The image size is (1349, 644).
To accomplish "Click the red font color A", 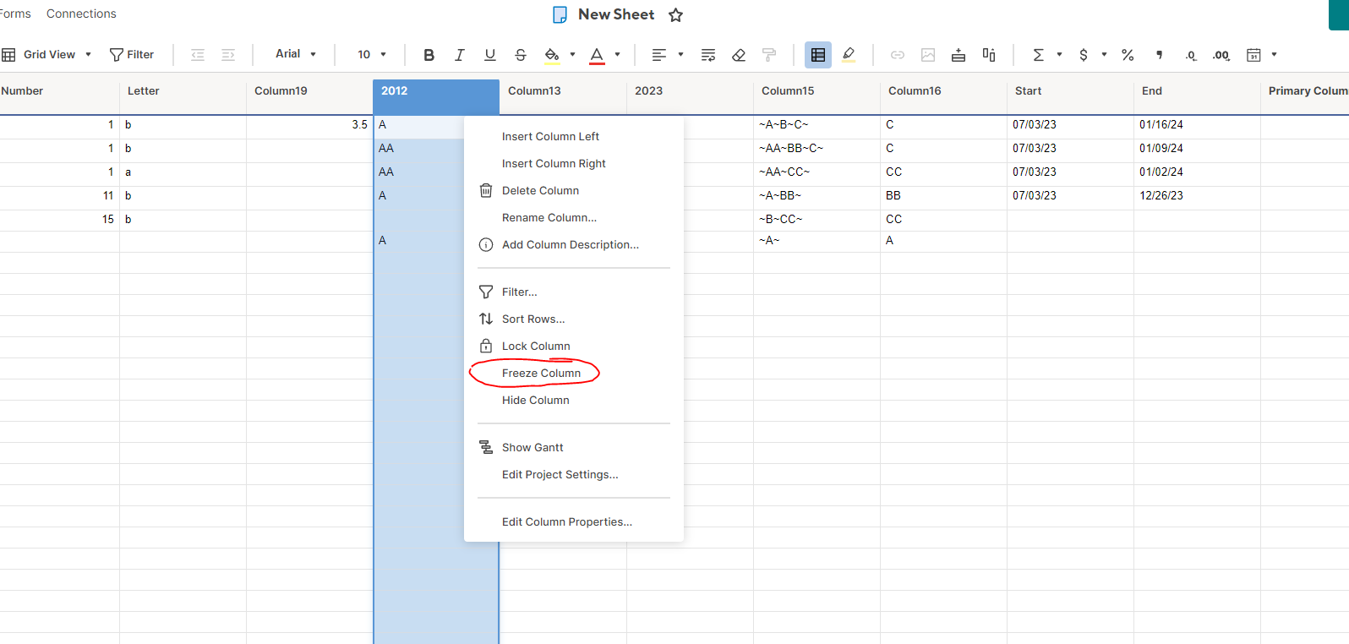I will pos(597,55).
